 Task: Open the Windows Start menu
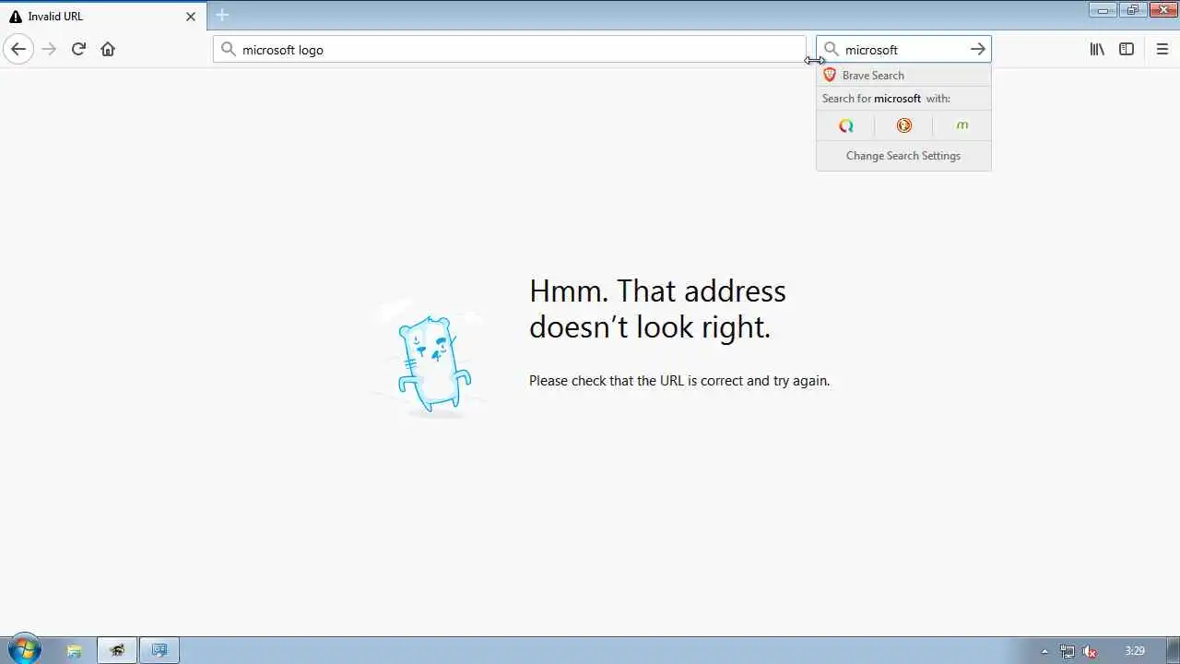click(x=24, y=649)
